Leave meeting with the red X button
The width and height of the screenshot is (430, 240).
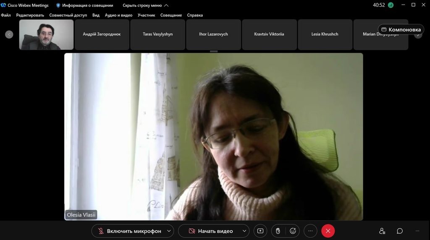(x=328, y=231)
